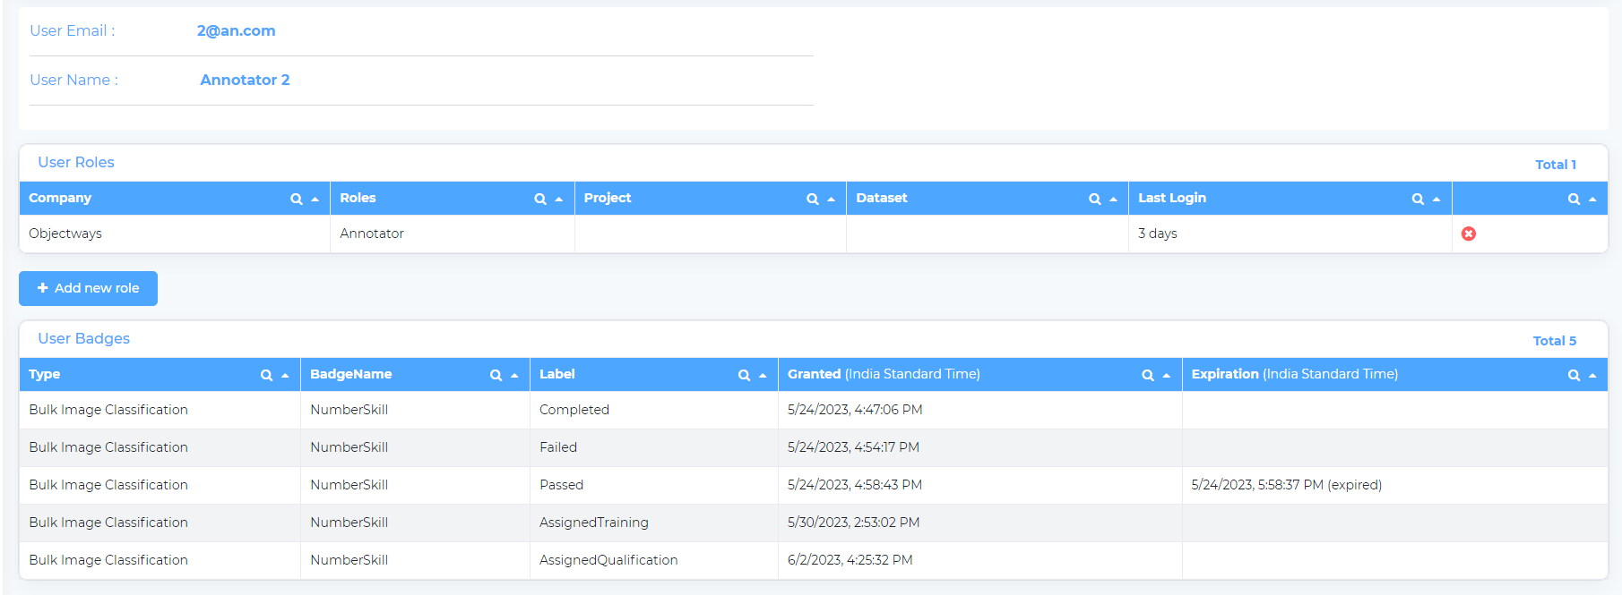Search icon in unnamed last roles column
This screenshot has width=1622, height=595.
1574,199
